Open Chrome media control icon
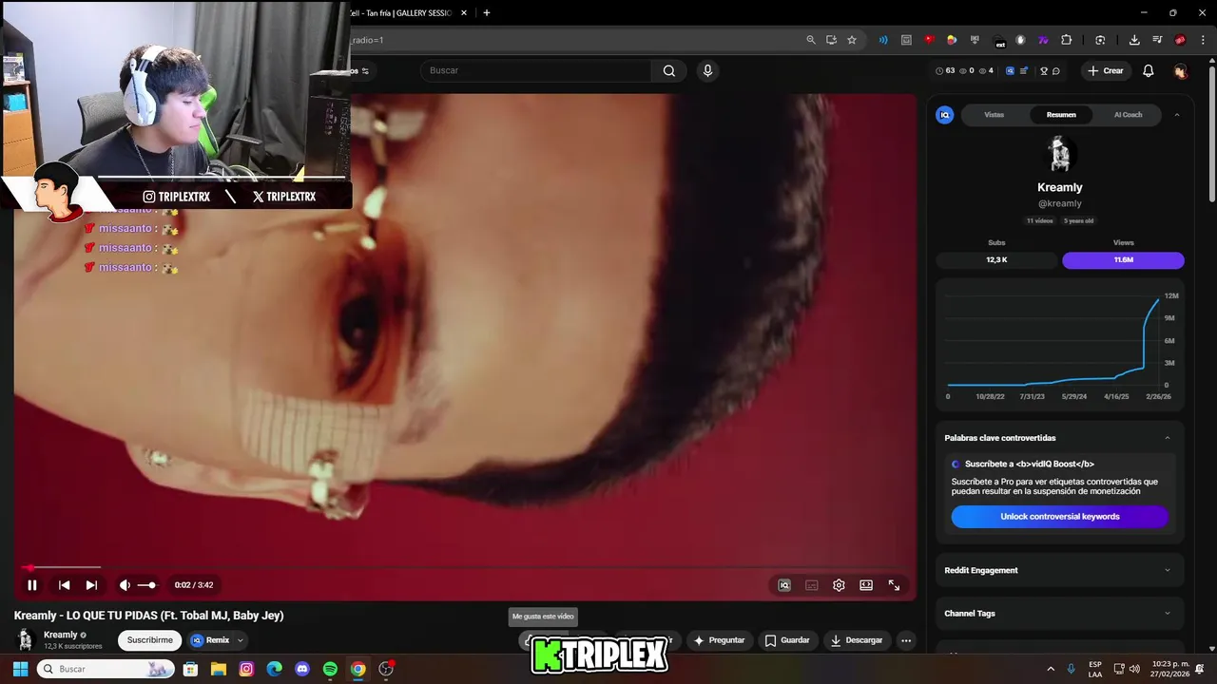 [x=1157, y=40]
